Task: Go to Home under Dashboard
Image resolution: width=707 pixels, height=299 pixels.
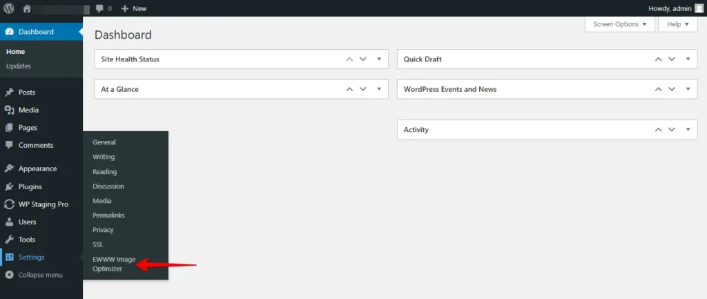Action: pyautogui.click(x=15, y=51)
